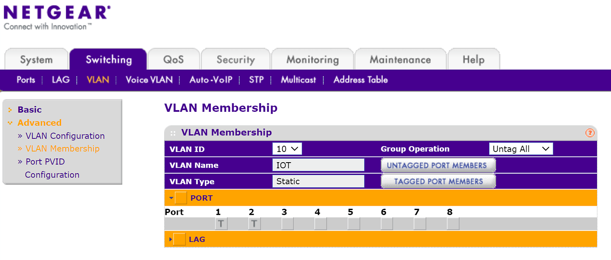Click the Basic expander arrow in sidebar

(x=11, y=109)
